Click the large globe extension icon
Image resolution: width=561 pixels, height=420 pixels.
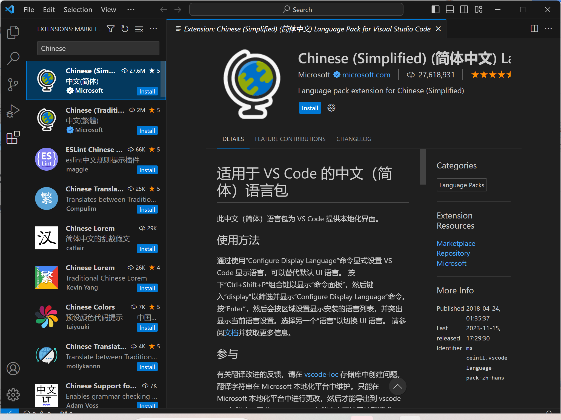coord(252,84)
